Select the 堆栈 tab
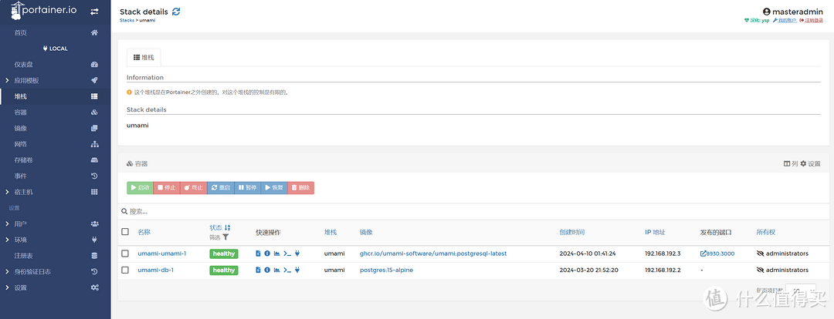This screenshot has height=319, width=834. point(144,57)
